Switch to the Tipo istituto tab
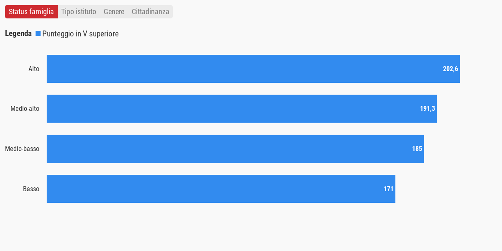Image resolution: width=502 pixels, height=251 pixels. pyautogui.click(x=79, y=12)
